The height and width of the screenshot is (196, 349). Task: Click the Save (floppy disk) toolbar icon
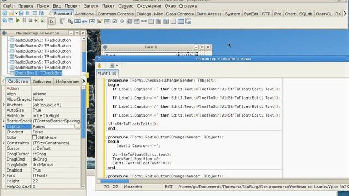(x=21, y=13)
